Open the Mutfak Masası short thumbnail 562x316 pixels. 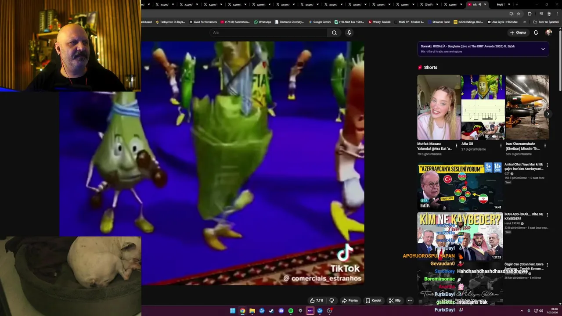click(439, 107)
